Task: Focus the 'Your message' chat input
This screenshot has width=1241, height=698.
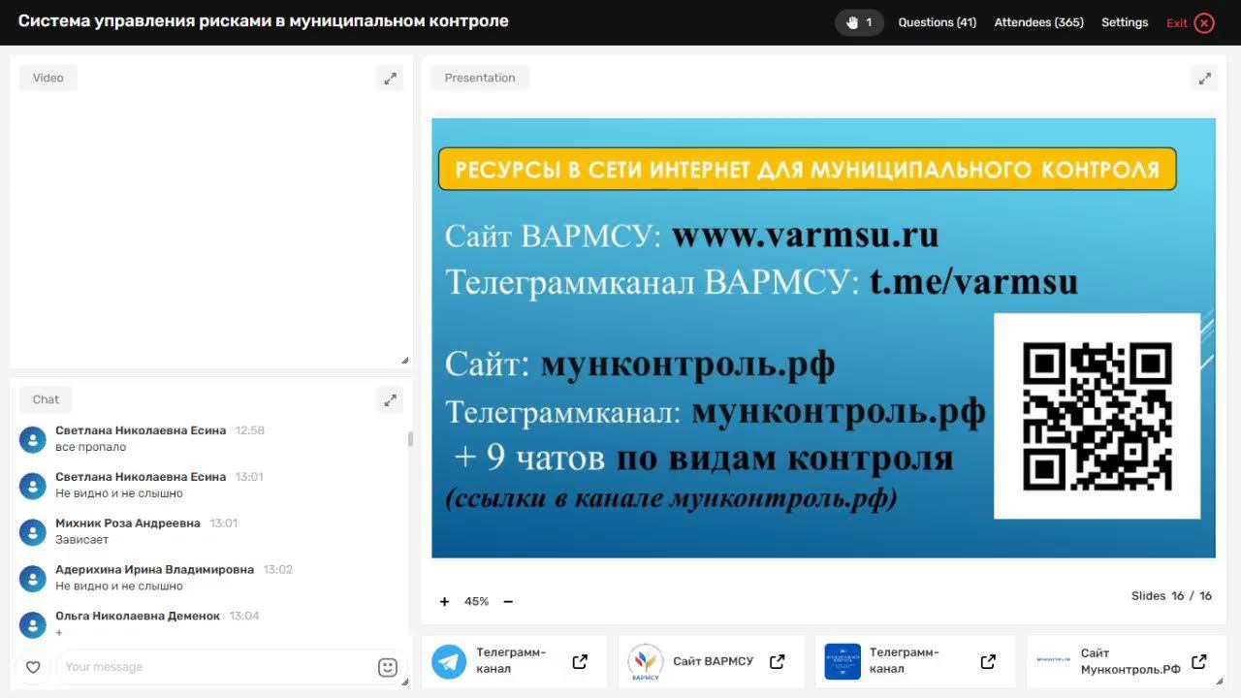Action: 213,667
